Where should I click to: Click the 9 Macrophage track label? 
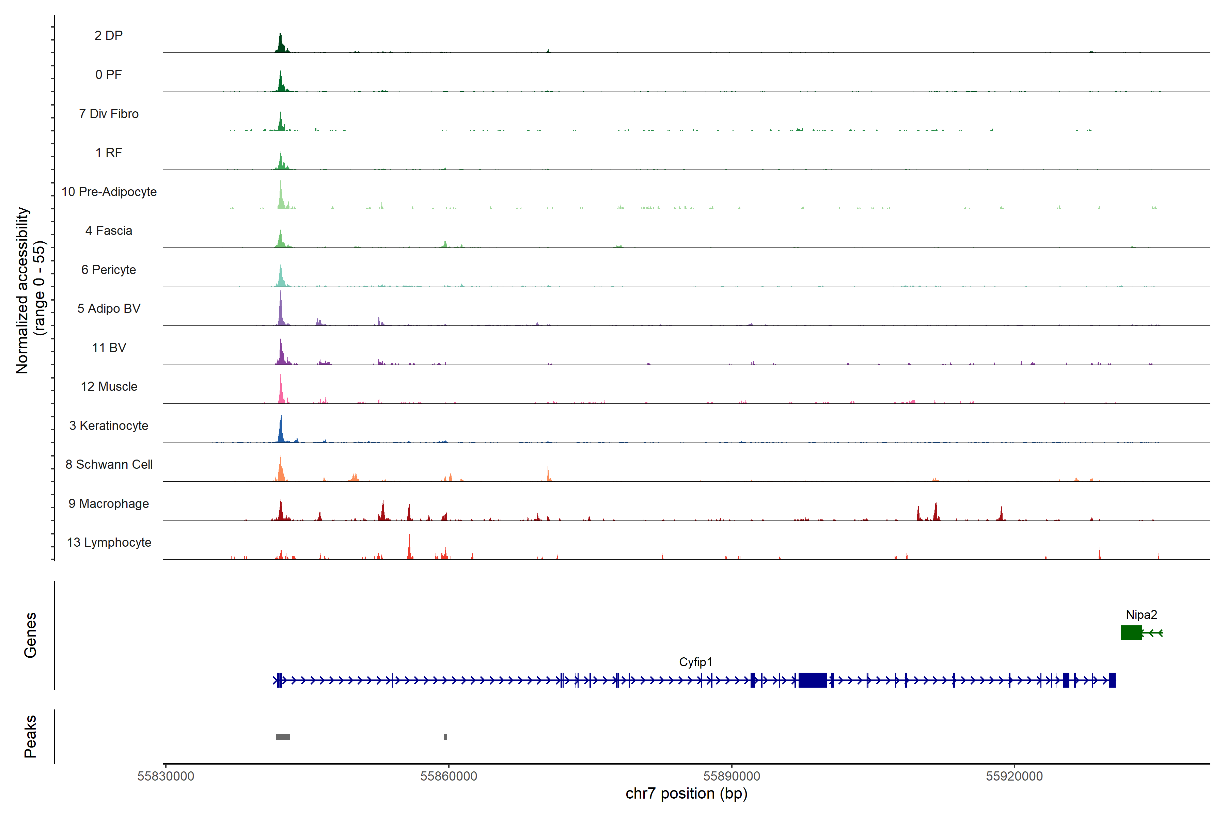point(108,503)
